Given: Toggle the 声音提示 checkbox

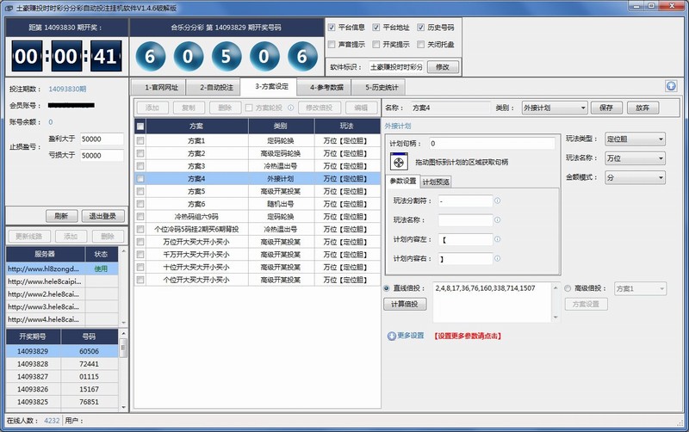Looking at the screenshot, I should tap(332, 44).
